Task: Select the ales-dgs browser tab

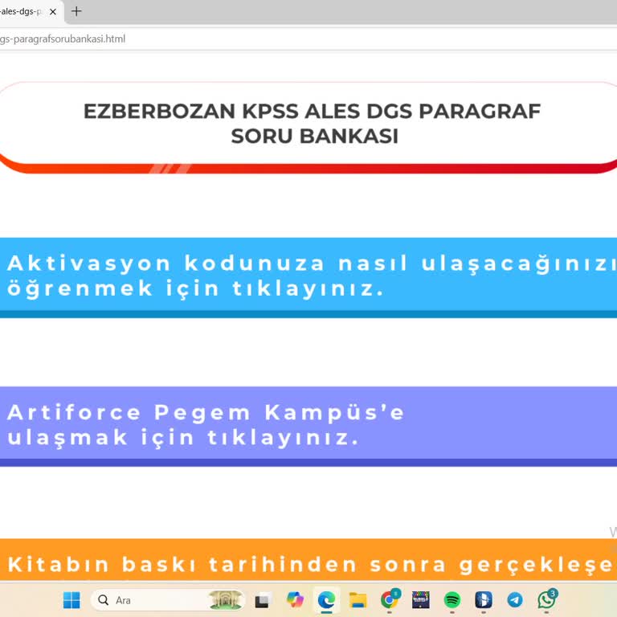Action: coord(23,12)
